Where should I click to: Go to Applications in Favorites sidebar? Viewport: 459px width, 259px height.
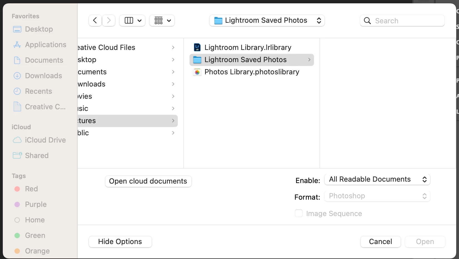coord(45,45)
